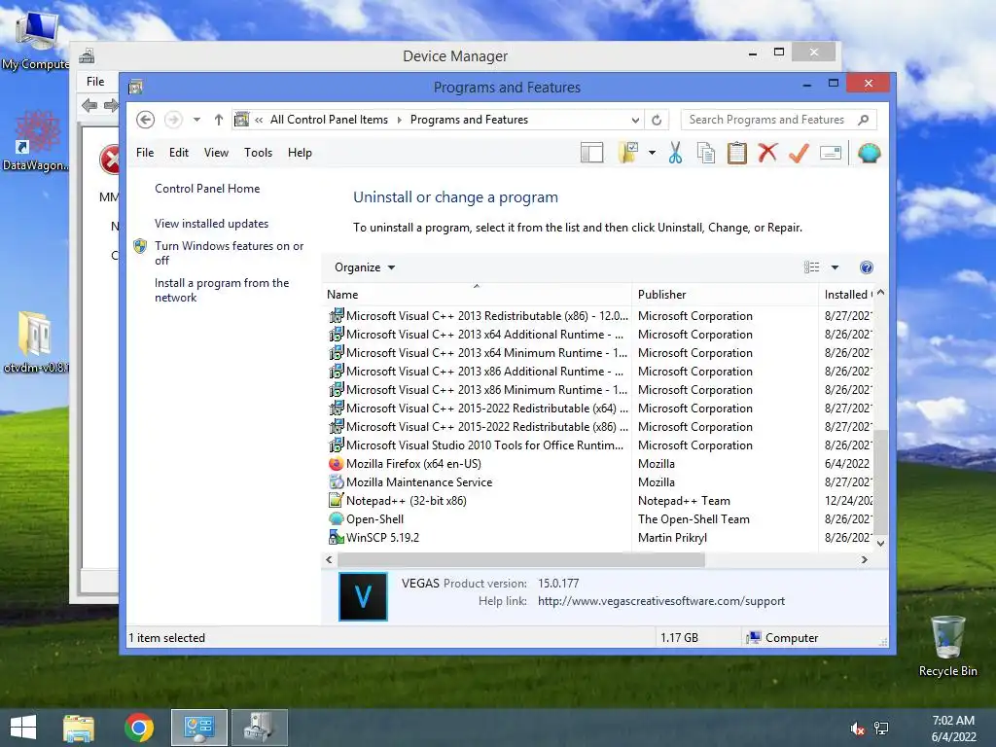Click the network tray icon
Image resolution: width=996 pixels, height=747 pixels.
click(x=881, y=729)
